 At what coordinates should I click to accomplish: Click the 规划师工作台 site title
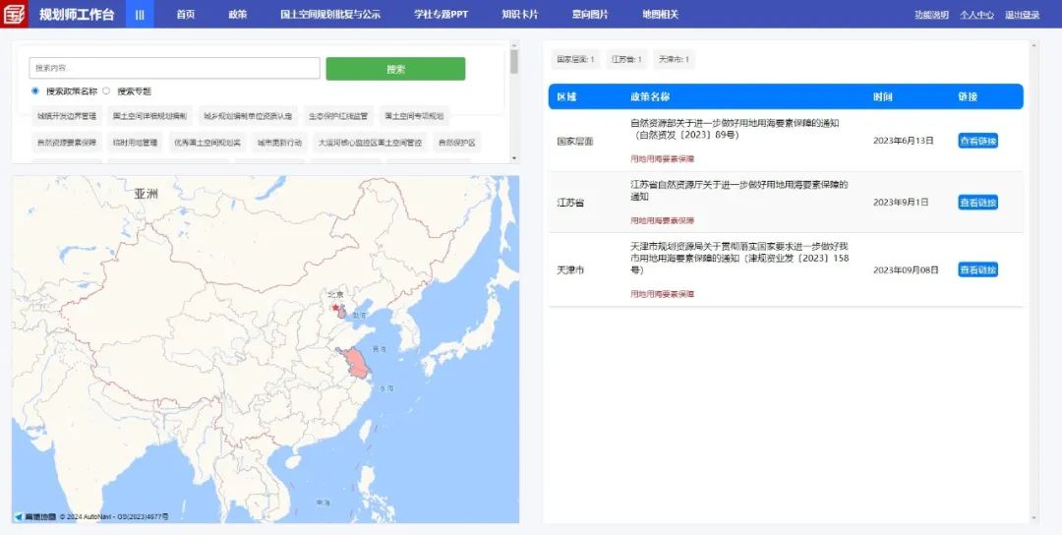click(x=77, y=14)
